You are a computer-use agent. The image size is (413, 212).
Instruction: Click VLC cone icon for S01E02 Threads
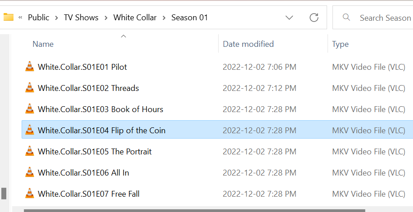(x=30, y=88)
